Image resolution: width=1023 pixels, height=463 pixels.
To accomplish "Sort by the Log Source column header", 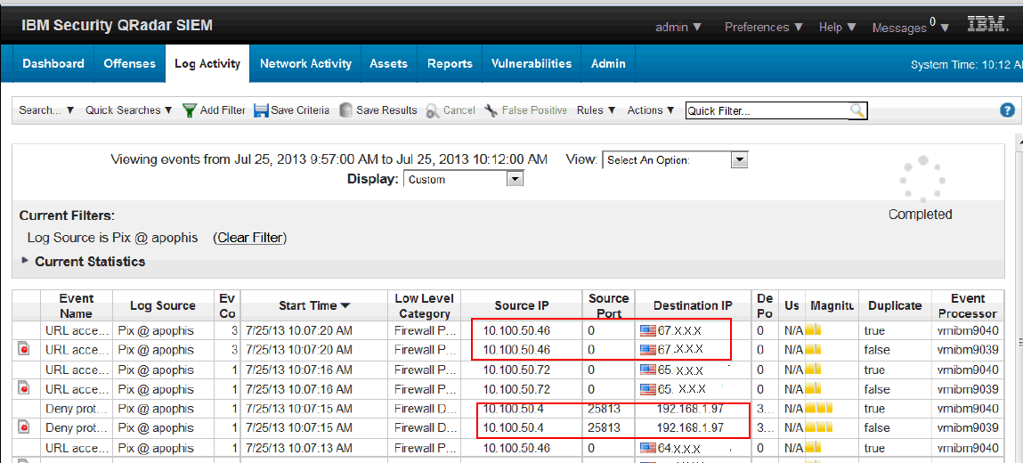I will pos(163,305).
